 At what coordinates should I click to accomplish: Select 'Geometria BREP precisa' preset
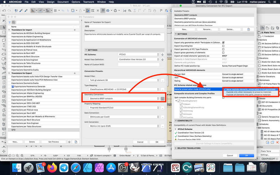coord(214,19)
